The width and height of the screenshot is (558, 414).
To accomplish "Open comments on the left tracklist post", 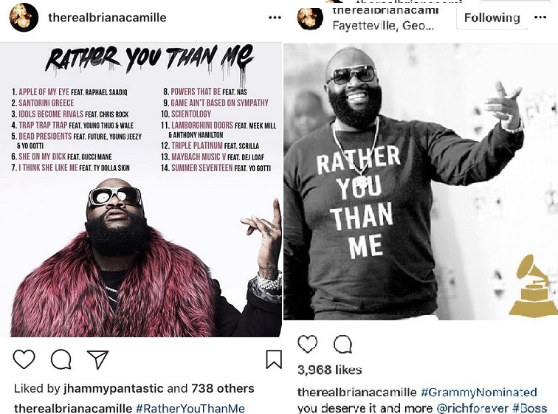I will 61,359.
